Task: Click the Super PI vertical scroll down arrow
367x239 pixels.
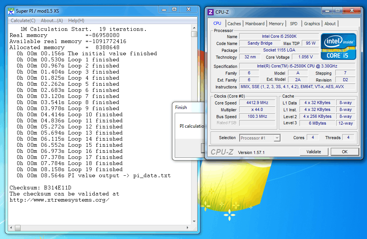Action: 194,221
